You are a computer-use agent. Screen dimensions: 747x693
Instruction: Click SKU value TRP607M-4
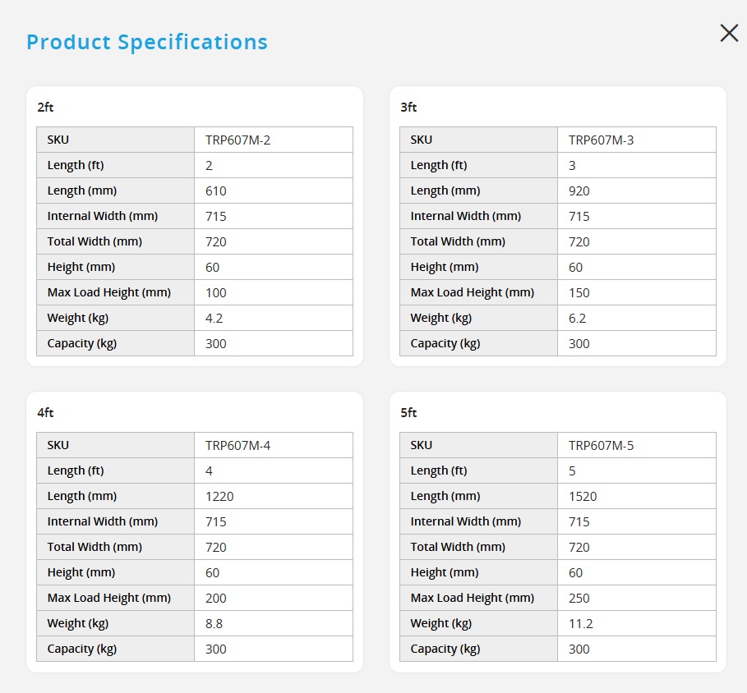pos(237,446)
